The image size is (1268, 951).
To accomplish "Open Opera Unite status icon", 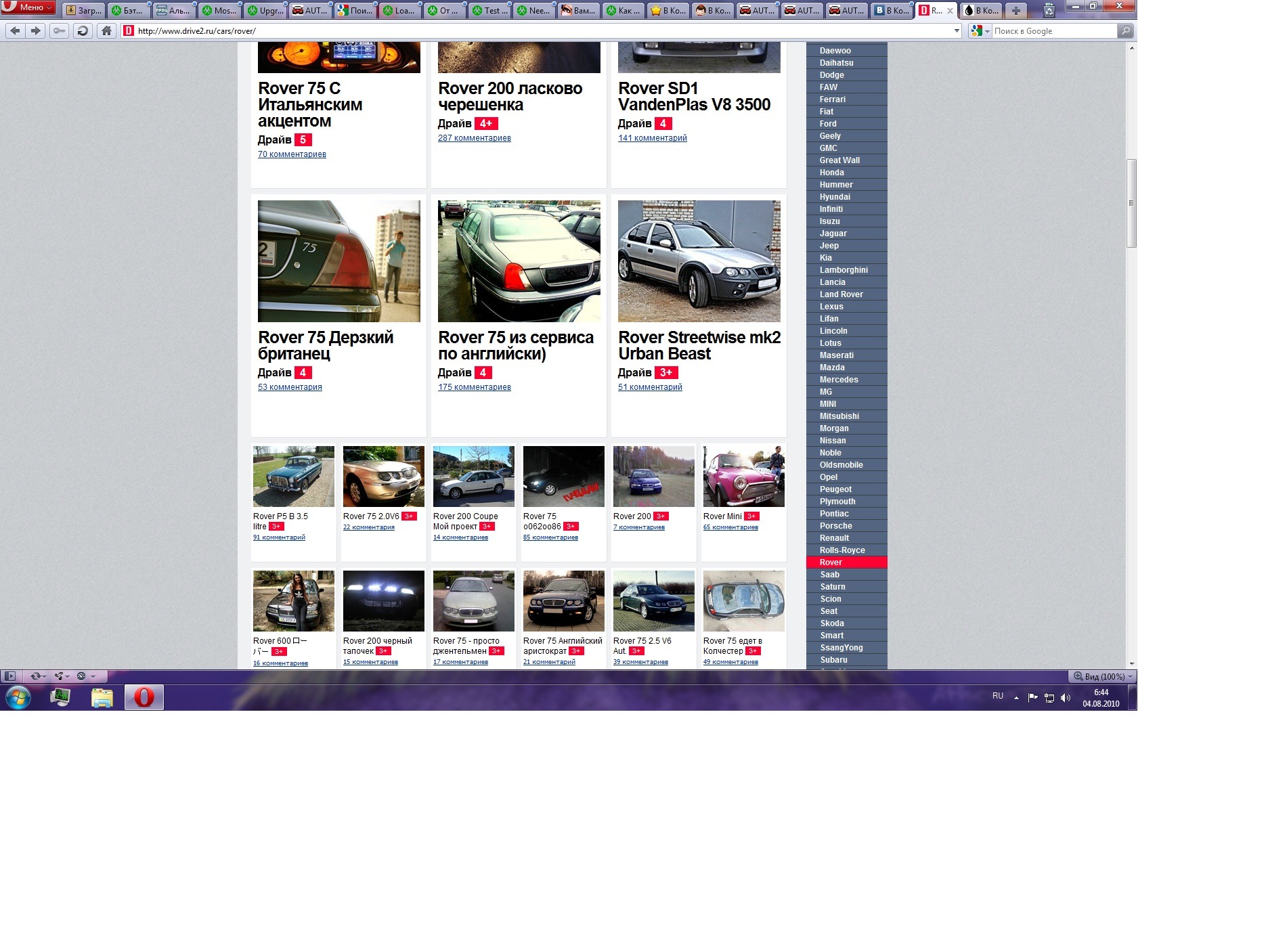I will 62,676.
